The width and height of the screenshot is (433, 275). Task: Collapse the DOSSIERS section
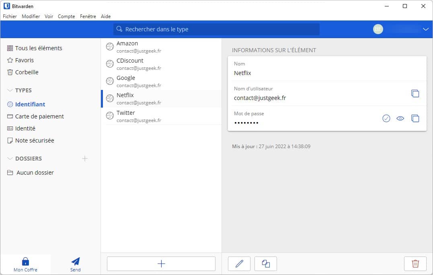click(10, 159)
